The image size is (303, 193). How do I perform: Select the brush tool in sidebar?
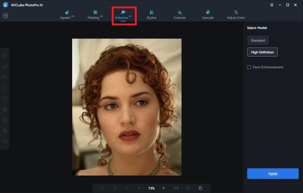[x=5, y=66]
